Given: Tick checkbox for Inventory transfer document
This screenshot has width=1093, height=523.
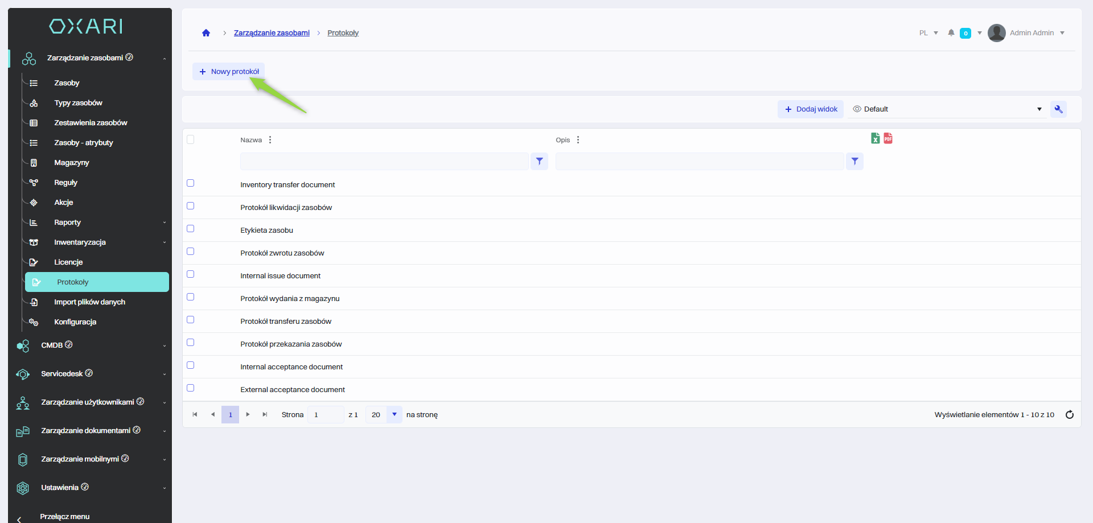Looking at the screenshot, I should click(x=191, y=183).
